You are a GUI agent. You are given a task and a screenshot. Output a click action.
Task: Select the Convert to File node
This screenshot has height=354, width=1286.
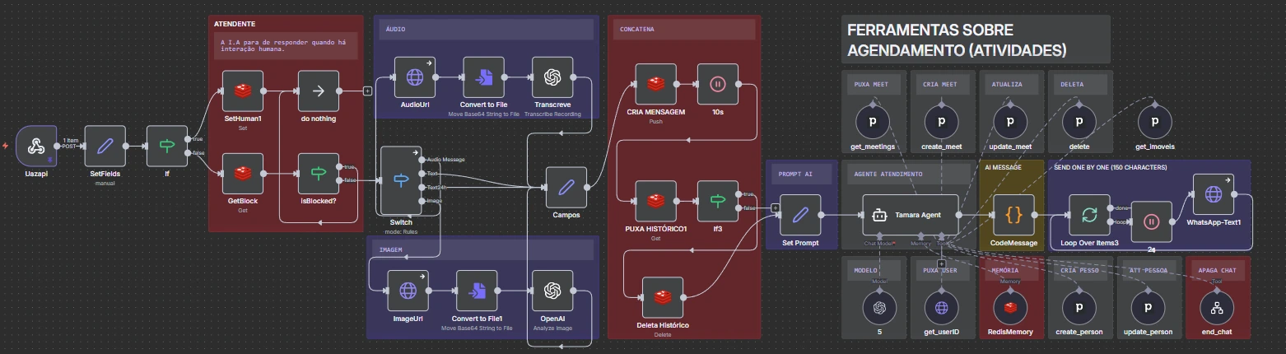coord(483,77)
